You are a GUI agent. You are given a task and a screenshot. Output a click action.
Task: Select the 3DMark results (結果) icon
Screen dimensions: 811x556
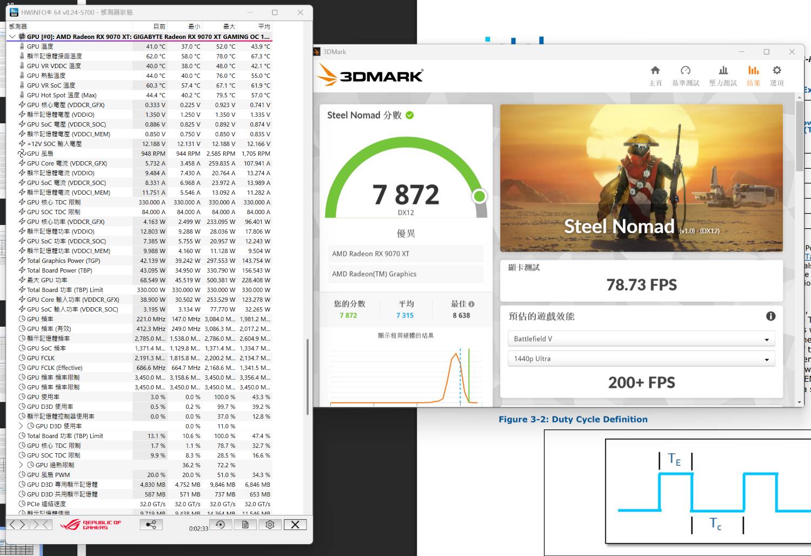coord(753,70)
